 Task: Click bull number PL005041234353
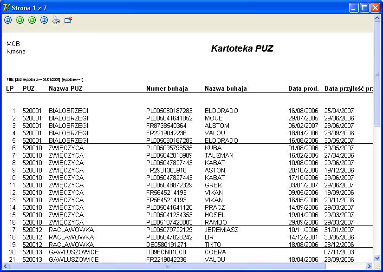coord(169,215)
